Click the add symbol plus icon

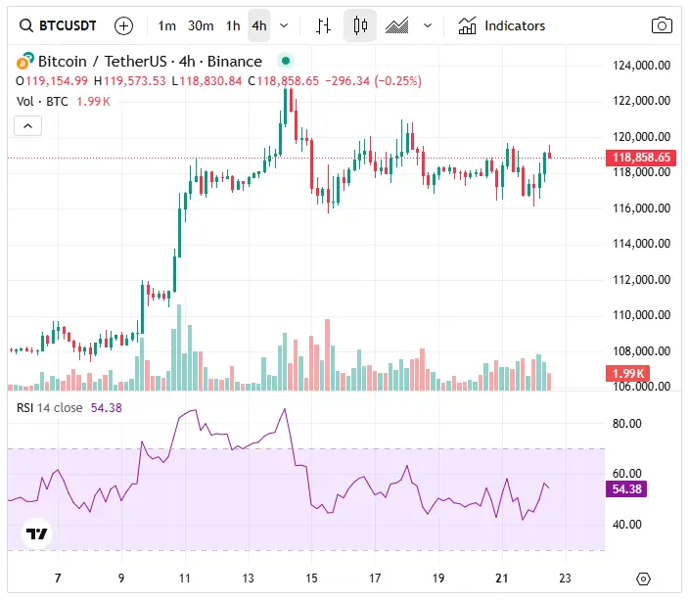123,25
